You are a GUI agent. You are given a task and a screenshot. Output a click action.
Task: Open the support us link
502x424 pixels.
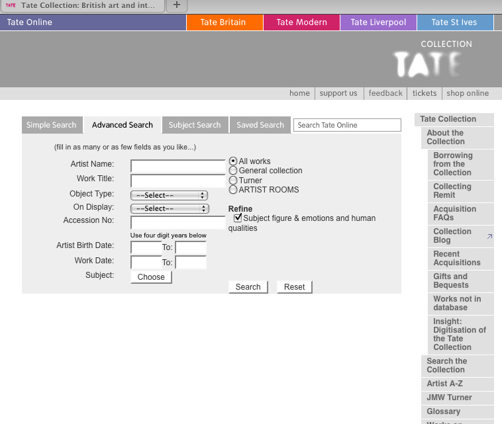(x=338, y=93)
